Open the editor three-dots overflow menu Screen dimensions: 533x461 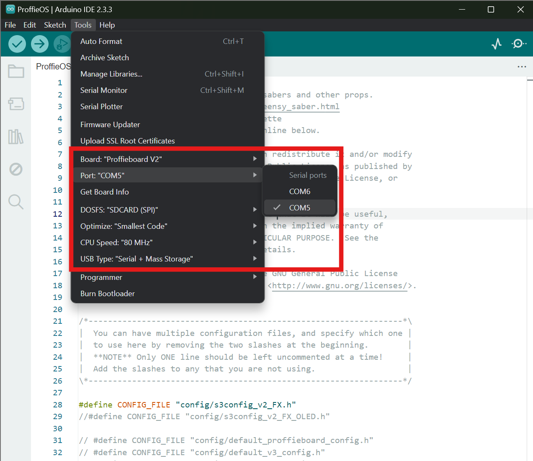point(522,67)
